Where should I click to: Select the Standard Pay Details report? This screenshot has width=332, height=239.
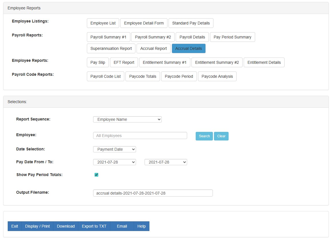(191, 23)
